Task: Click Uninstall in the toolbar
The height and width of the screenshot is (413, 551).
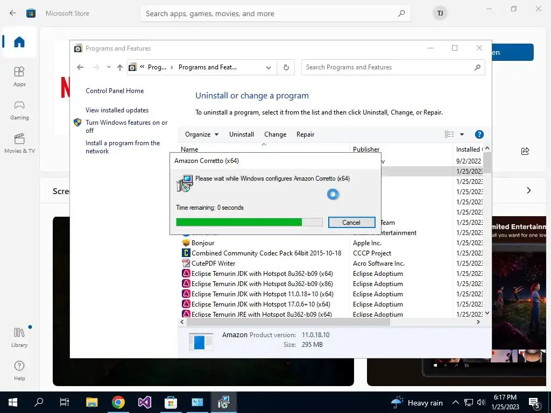Action: pos(242,134)
